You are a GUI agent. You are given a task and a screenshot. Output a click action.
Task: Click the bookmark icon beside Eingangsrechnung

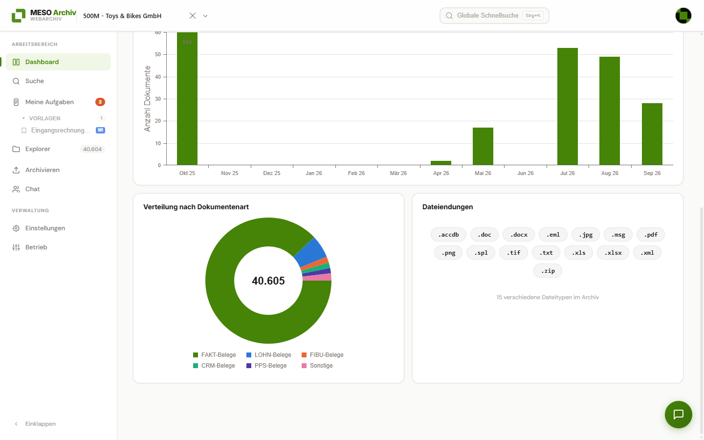pos(24,131)
